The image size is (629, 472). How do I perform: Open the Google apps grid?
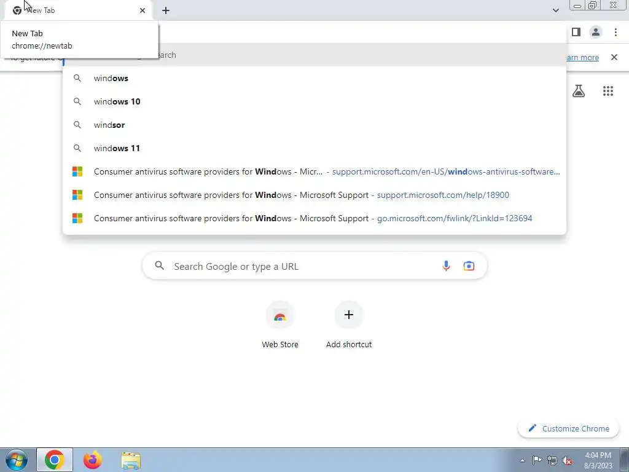pyautogui.click(x=608, y=91)
